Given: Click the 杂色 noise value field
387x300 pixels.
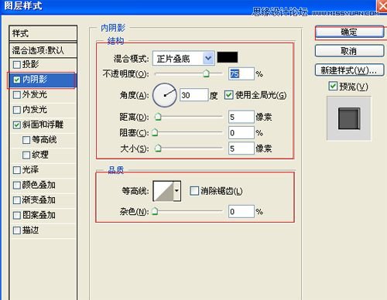Looking at the screenshot, I should (x=241, y=212).
